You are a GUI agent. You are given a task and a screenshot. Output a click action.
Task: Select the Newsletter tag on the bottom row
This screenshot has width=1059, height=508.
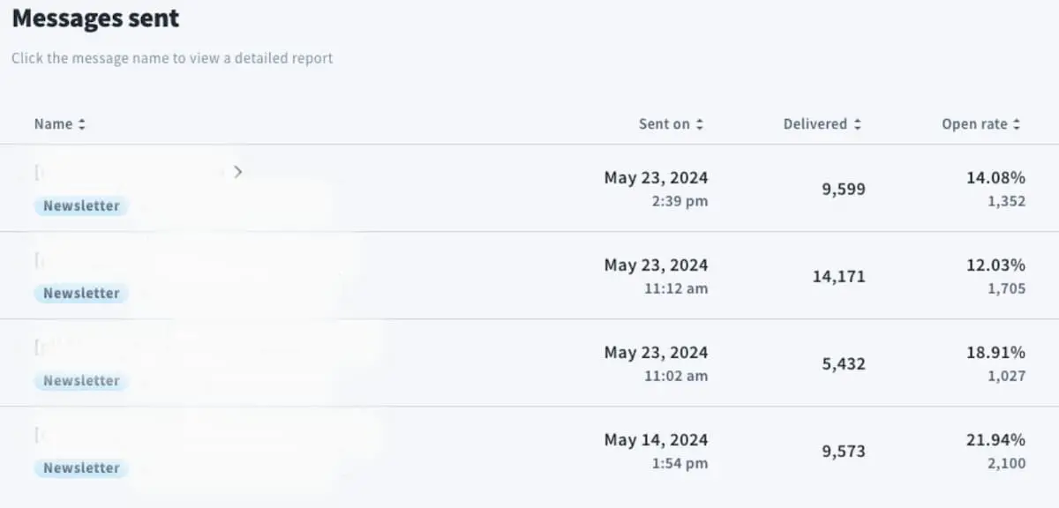click(x=80, y=467)
